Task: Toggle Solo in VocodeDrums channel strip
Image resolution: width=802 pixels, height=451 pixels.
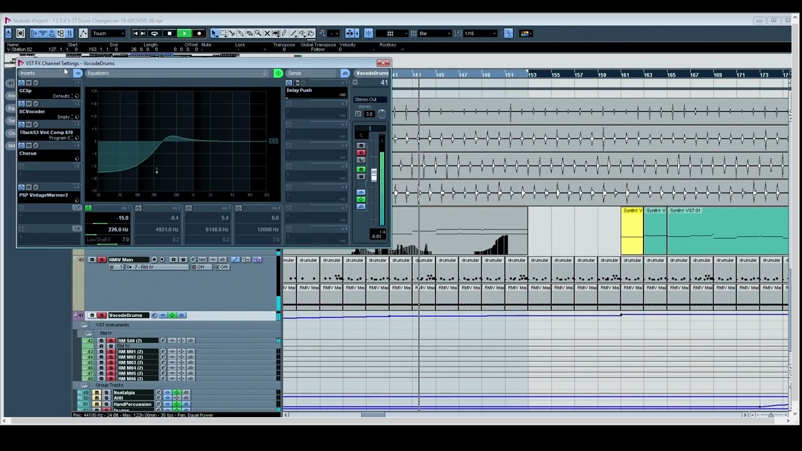Action: pos(361,153)
